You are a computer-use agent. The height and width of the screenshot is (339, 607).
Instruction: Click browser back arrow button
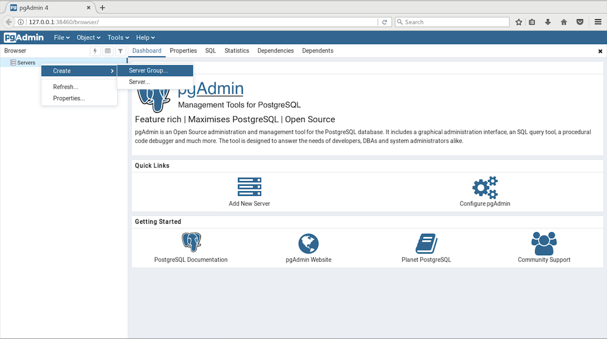pyautogui.click(x=9, y=22)
